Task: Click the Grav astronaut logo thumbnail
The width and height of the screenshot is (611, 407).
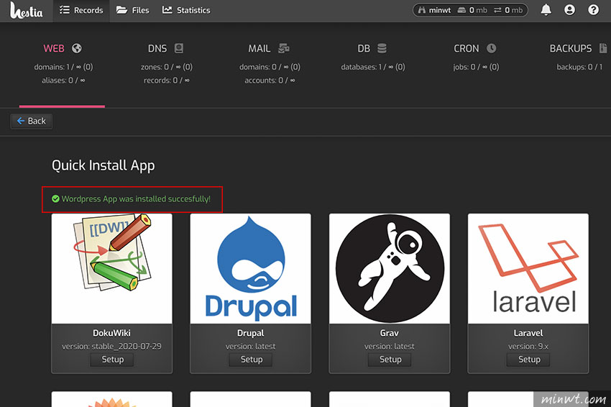Action: pyautogui.click(x=390, y=269)
